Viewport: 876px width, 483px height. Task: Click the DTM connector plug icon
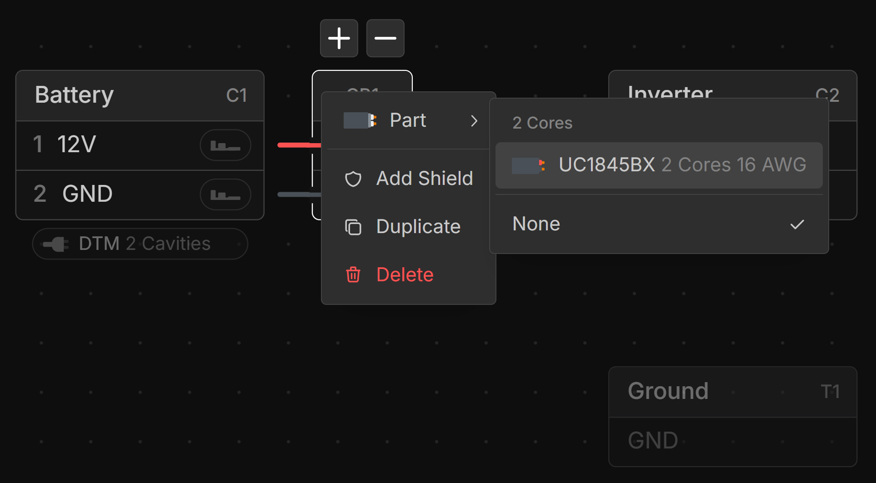point(56,244)
